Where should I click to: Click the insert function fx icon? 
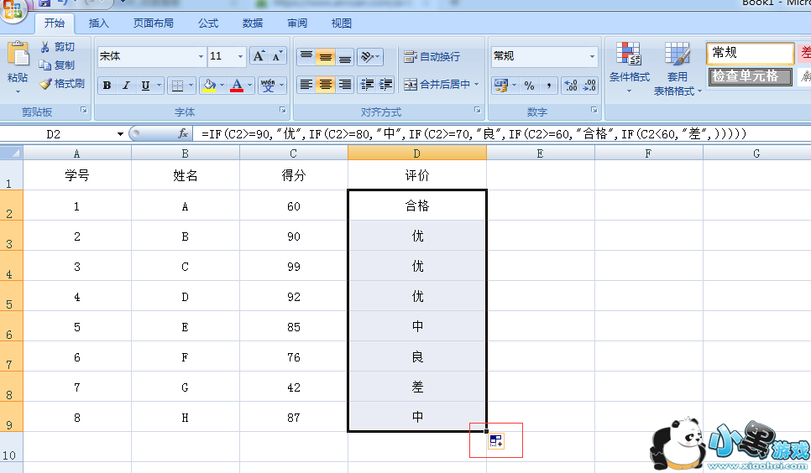(182, 134)
